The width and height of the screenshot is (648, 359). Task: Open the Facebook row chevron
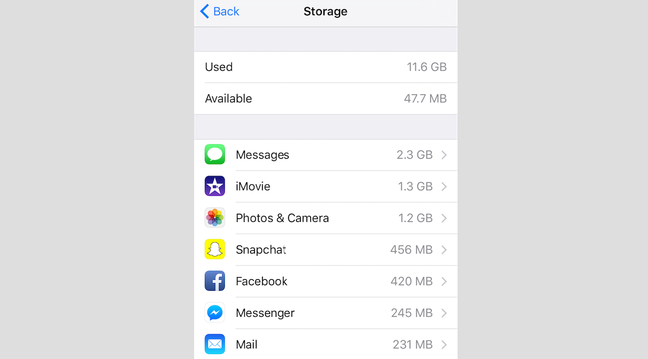(x=444, y=281)
